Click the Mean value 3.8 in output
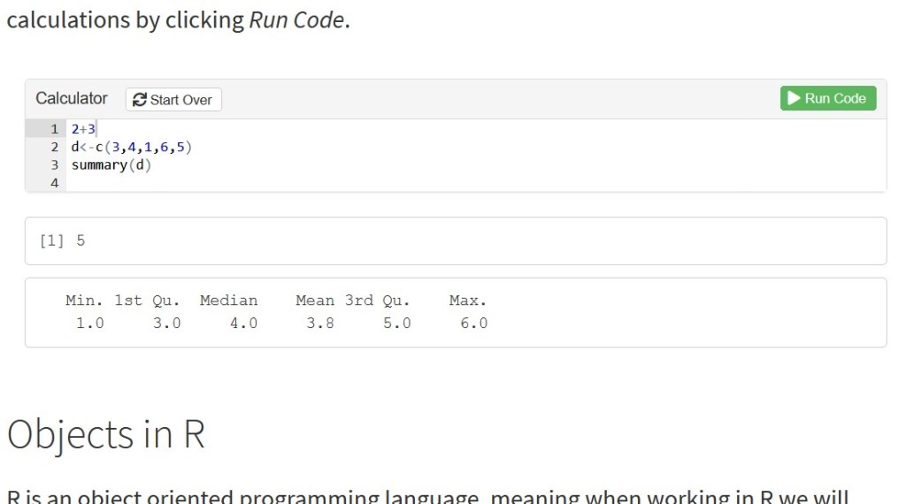The height and width of the screenshot is (504, 906). 320,324
